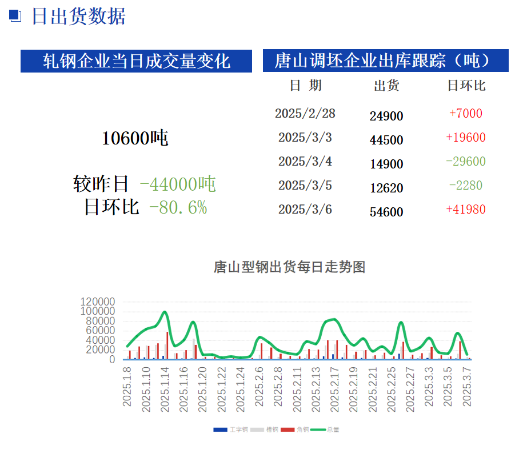The height and width of the screenshot is (458, 527).
Task: Click the -29600 daily change value
Action: coord(466,162)
